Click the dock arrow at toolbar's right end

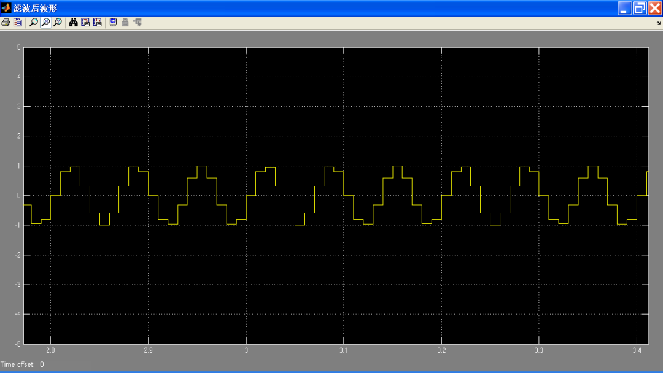(659, 23)
